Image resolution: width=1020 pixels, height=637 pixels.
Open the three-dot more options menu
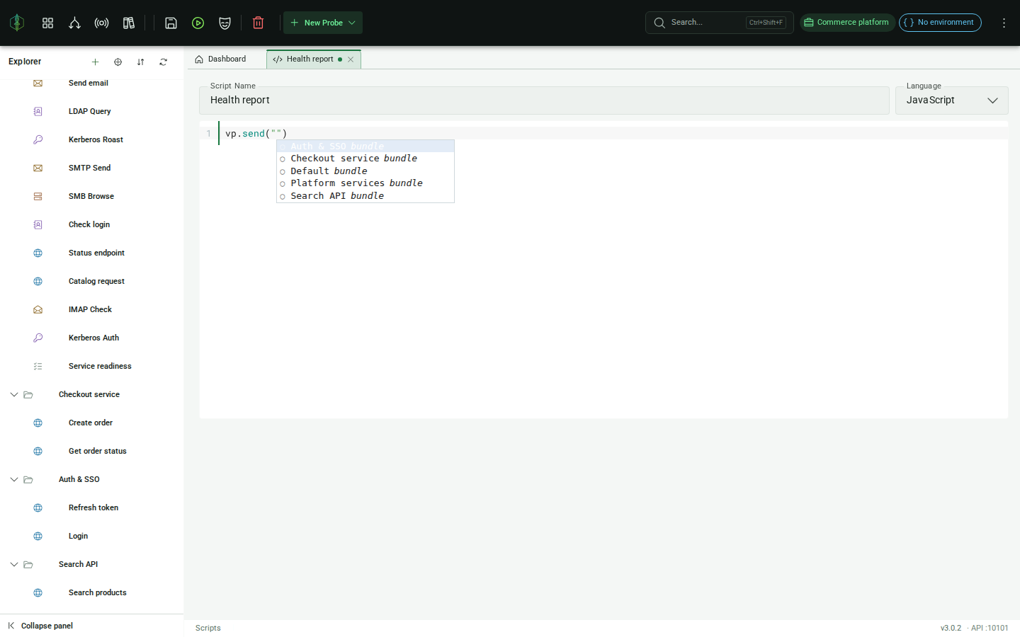click(1004, 23)
